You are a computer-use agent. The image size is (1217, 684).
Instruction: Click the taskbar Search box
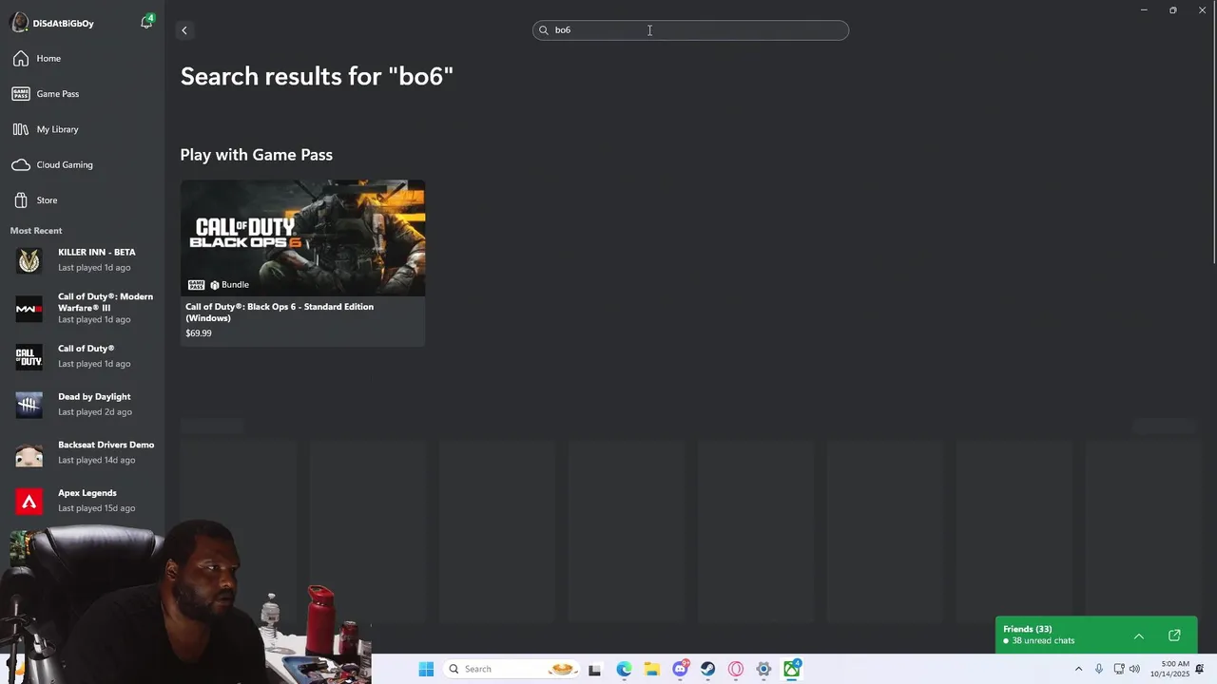click(512, 669)
